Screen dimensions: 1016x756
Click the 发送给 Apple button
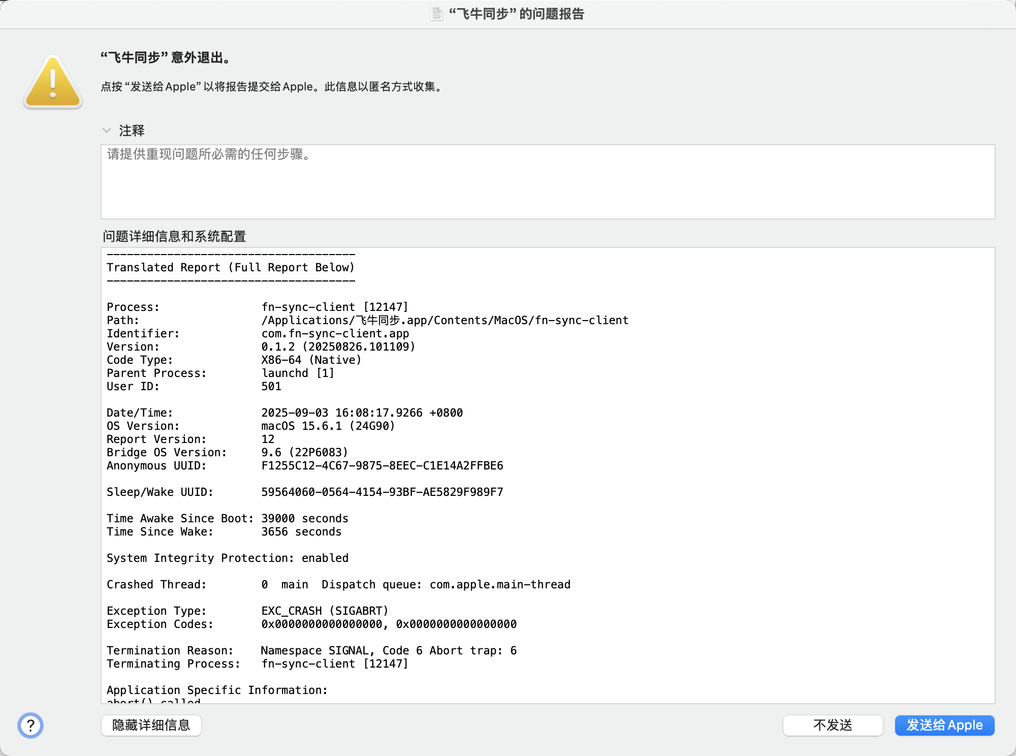(x=944, y=725)
